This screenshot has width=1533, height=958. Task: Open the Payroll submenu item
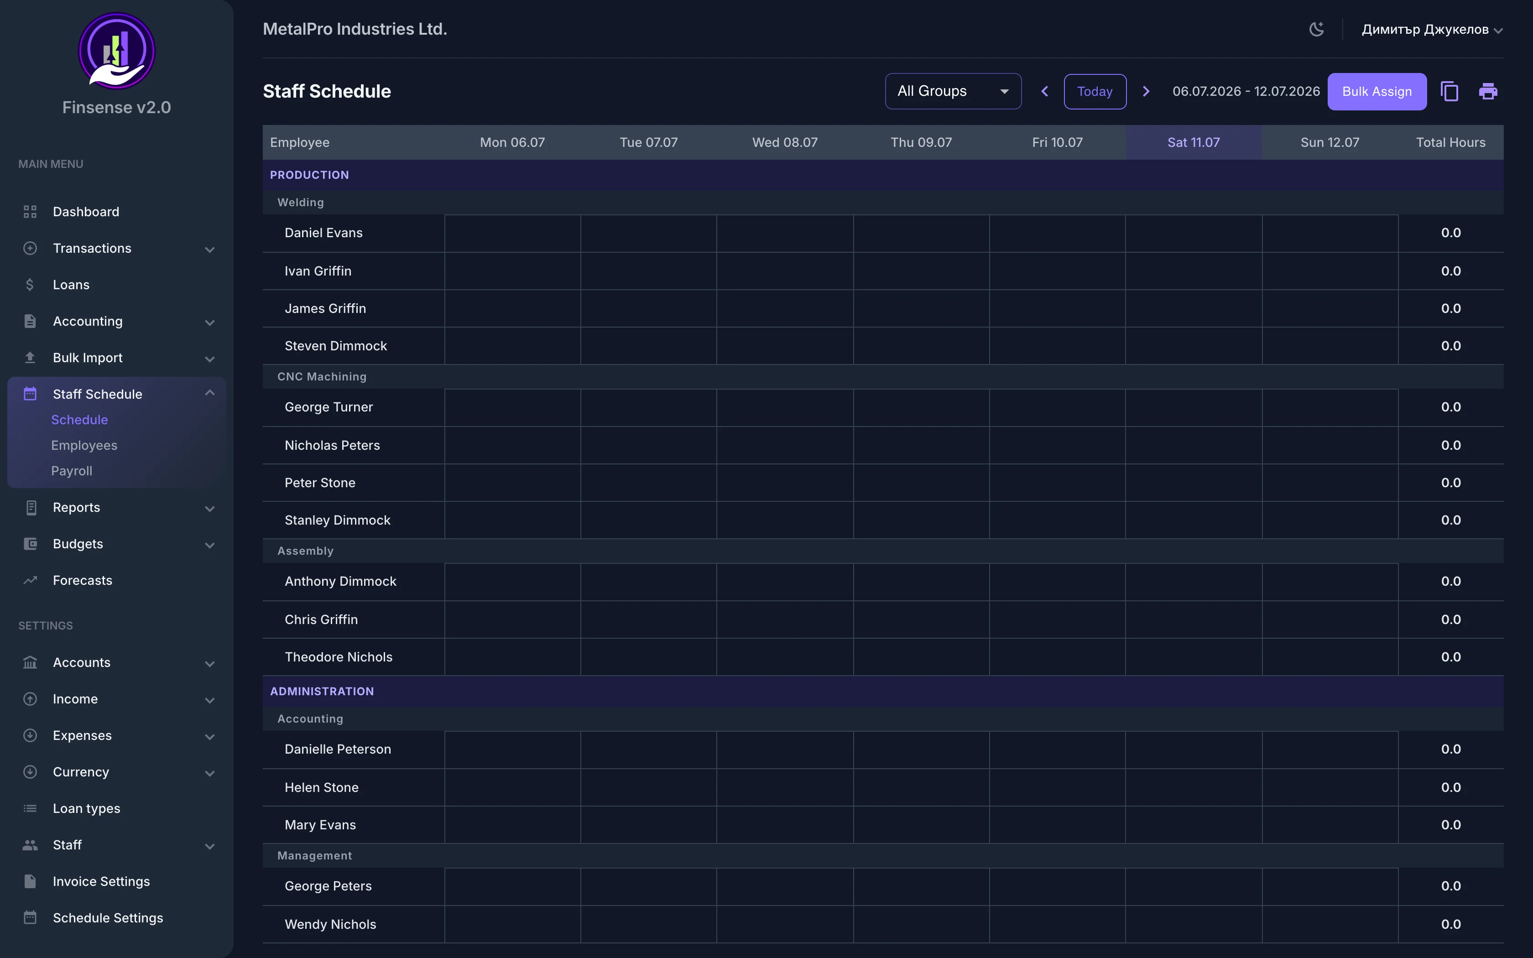[x=72, y=471]
